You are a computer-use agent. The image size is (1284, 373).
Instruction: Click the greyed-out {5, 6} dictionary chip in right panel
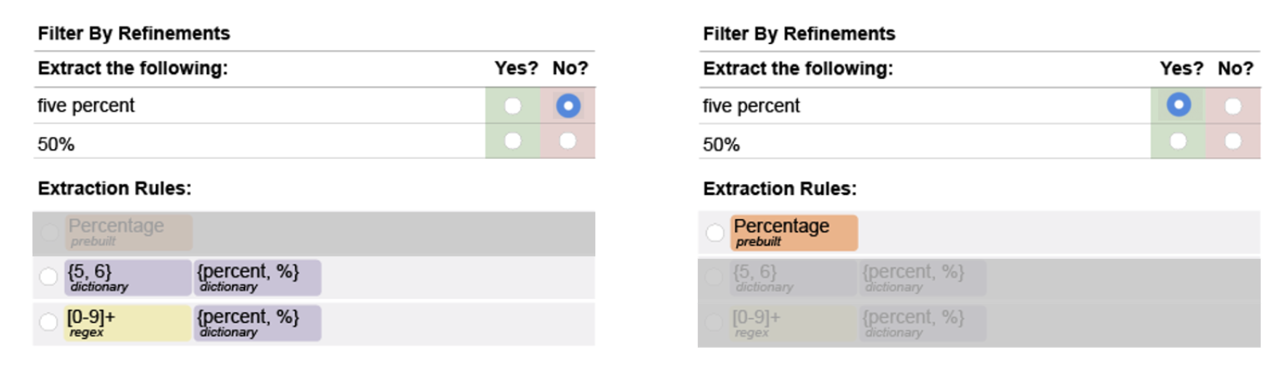[x=792, y=277]
